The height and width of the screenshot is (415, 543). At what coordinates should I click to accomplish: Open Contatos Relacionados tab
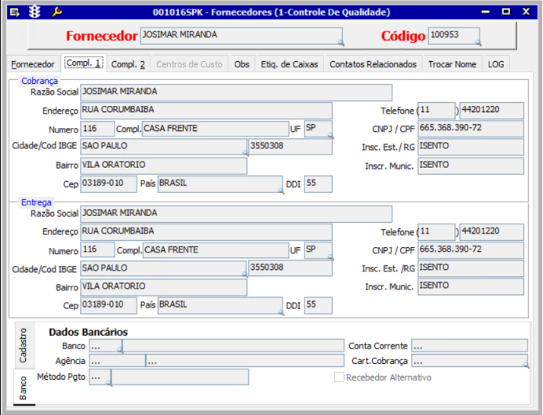pos(373,64)
